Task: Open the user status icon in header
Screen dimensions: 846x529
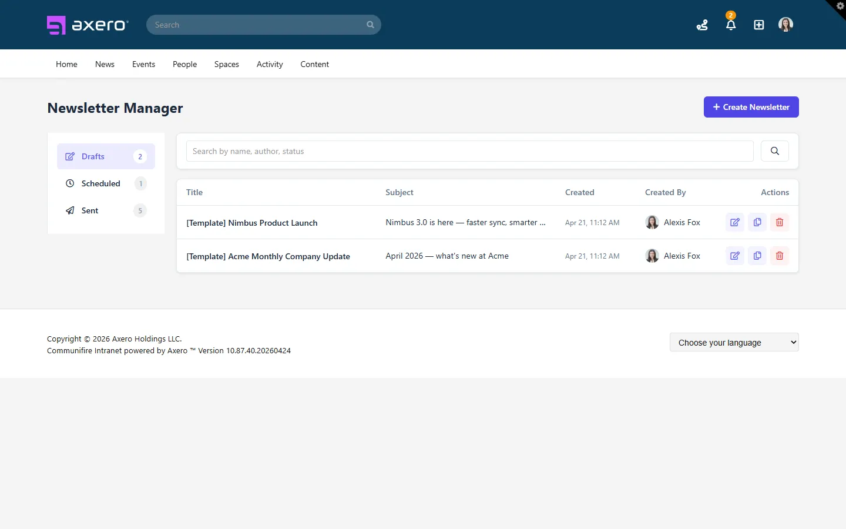Action: [x=702, y=25]
